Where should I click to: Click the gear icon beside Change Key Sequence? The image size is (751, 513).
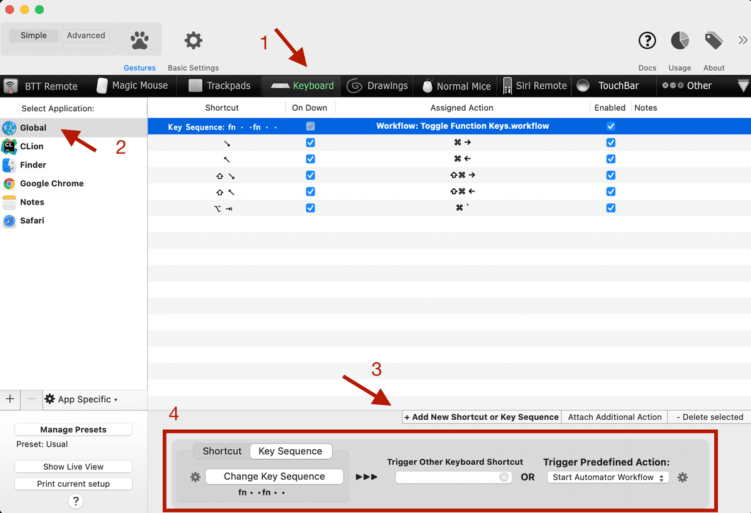195,477
